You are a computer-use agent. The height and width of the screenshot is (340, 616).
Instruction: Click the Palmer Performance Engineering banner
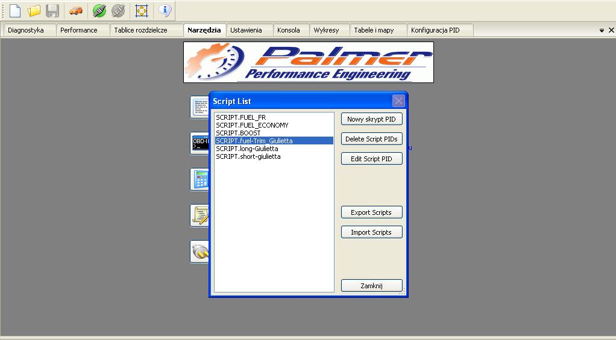tap(309, 63)
